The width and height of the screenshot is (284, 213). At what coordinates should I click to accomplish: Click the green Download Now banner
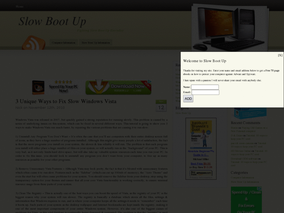click(118, 87)
